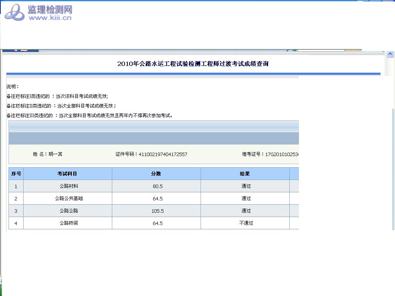Click the 2010年 exam score query page title
The width and height of the screenshot is (395, 296).
[193, 64]
